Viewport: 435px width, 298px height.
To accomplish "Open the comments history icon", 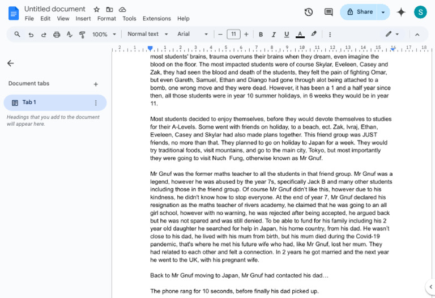I will click(329, 12).
